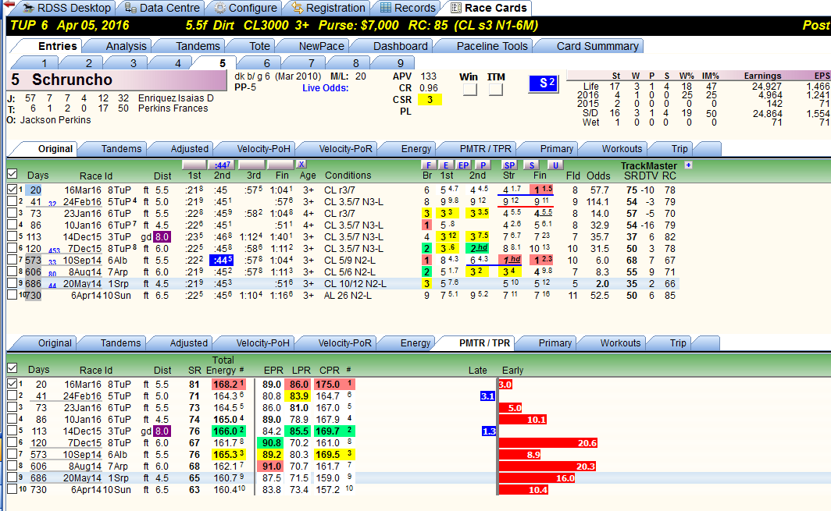Click jockey name Enriquez Isaias D
This screenshot has width=831, height=511.
[176, 98]
